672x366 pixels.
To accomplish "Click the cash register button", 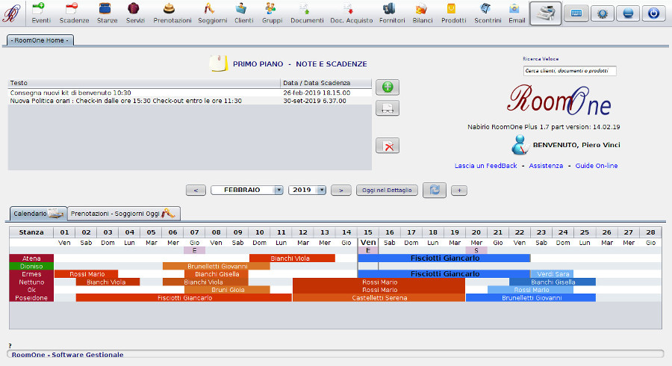I will pos(545,13).
